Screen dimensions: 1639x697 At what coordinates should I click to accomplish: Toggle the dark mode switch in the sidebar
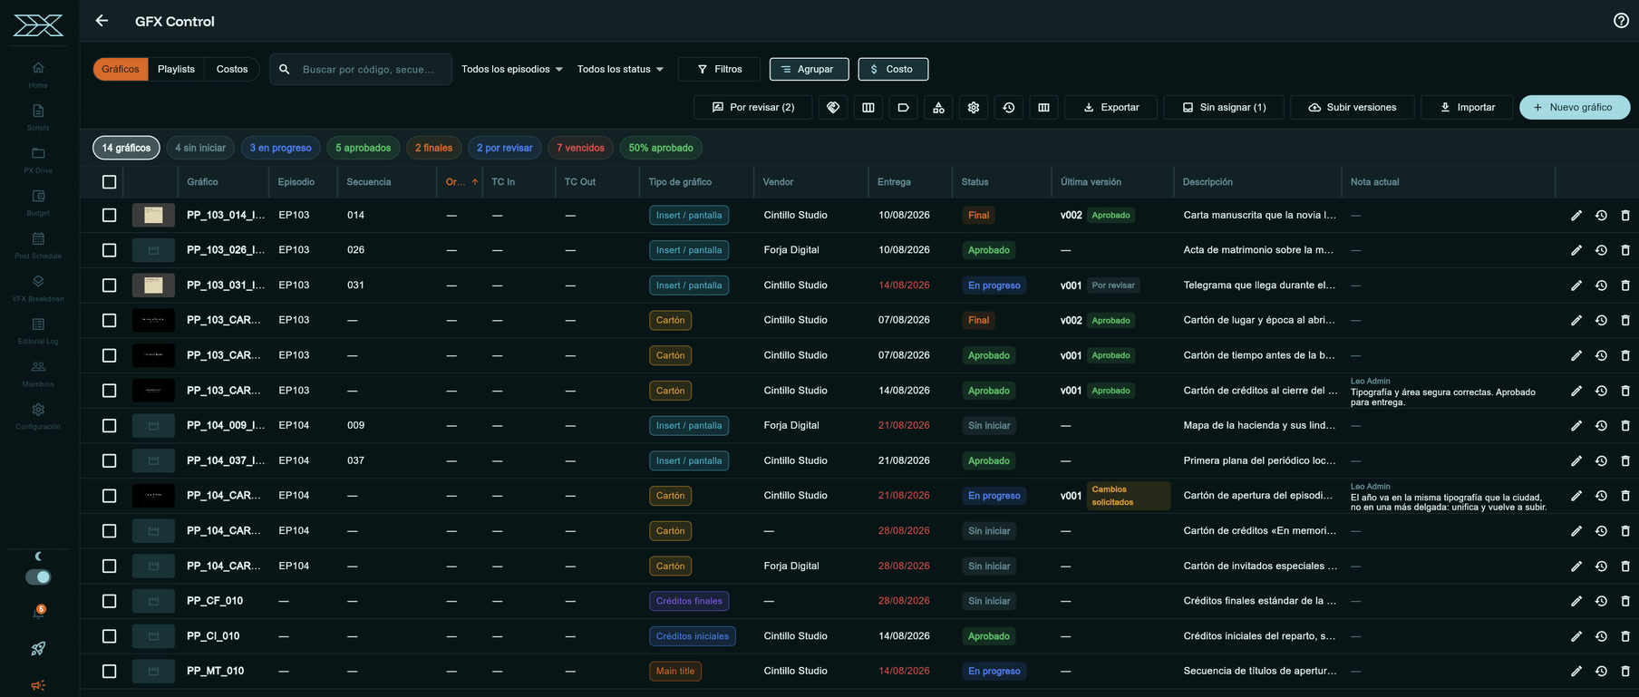pos(38,576)
